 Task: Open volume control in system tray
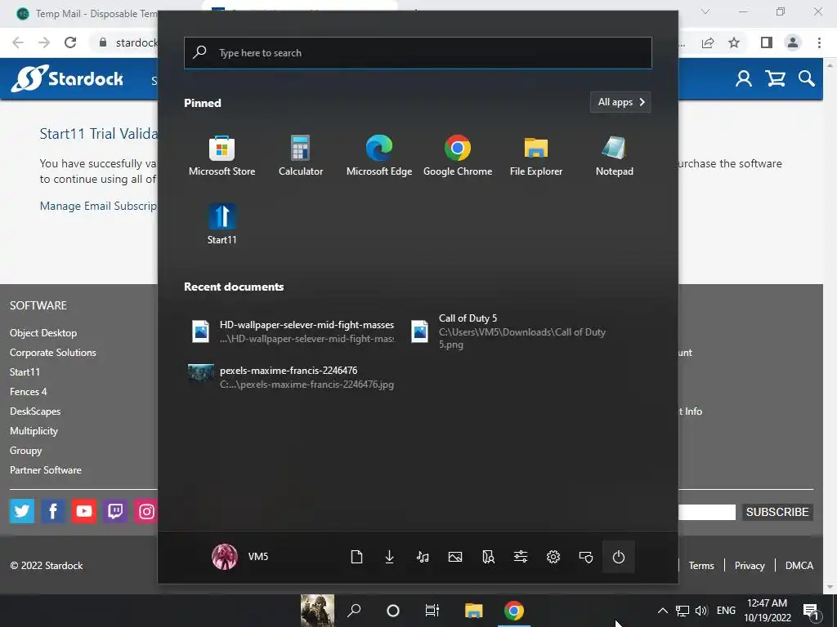tap(701, 611)
